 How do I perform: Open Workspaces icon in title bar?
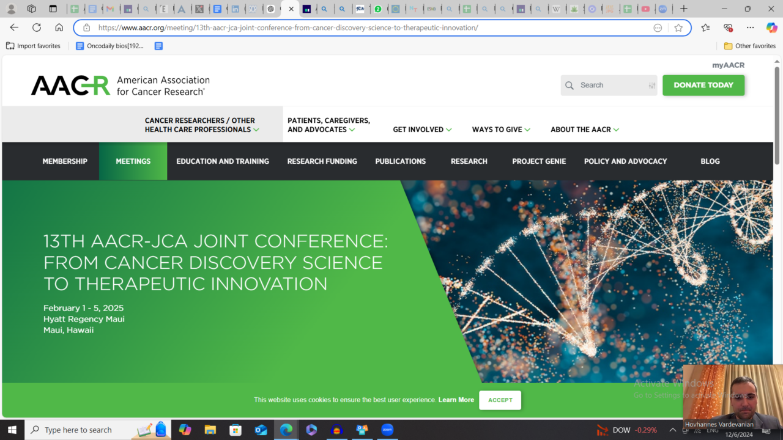pos(32,9)
